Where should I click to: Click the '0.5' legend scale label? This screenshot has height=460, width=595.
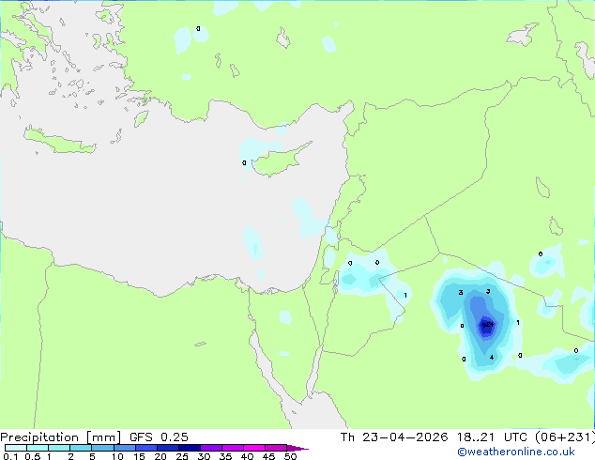tap(32, 456)
